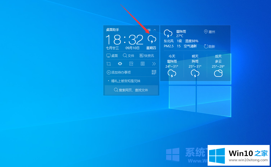Toggle the eye protection mode icon

(x=120, y=64)
